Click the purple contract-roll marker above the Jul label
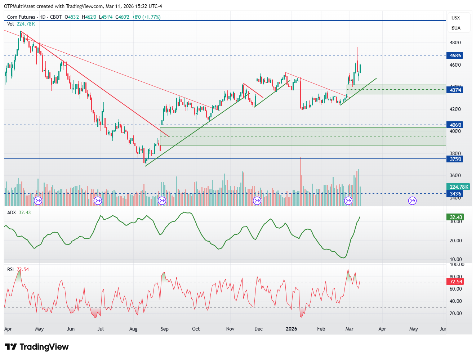Viewport: 476px width, 359px height. click(98, 201)
